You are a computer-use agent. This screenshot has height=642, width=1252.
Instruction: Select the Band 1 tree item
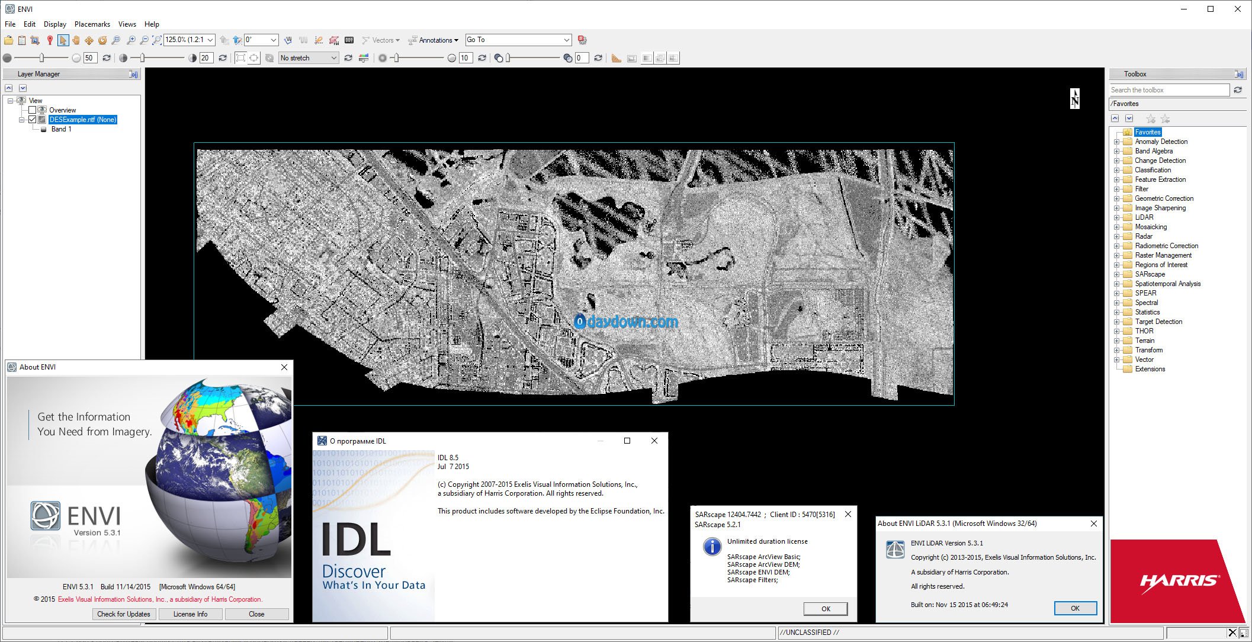[x=61, y=129]
